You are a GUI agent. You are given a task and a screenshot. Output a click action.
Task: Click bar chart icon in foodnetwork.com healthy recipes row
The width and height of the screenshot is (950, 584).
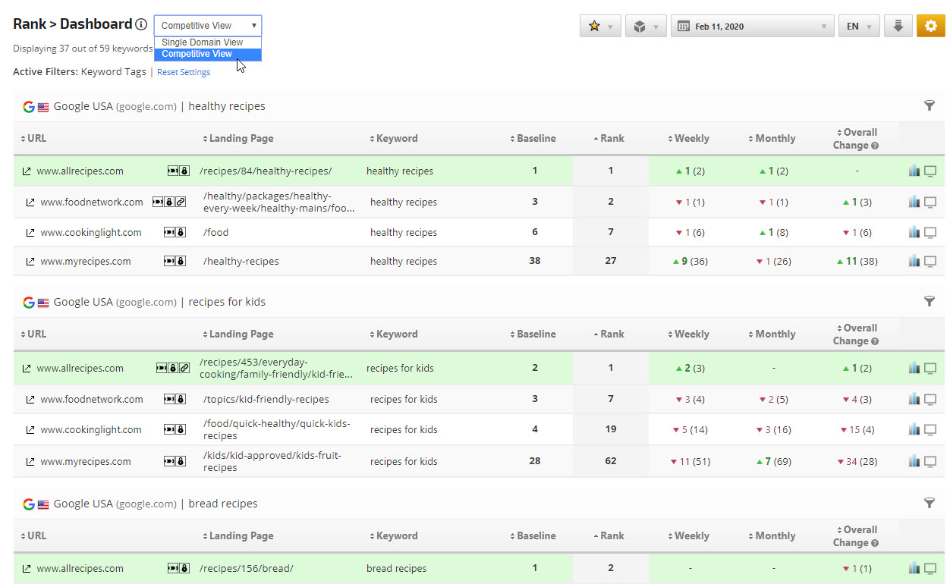pyautogui.click(x=914, y=202)
